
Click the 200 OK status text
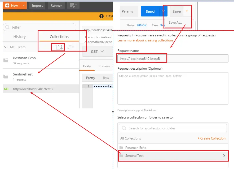[x=142, y=25]
